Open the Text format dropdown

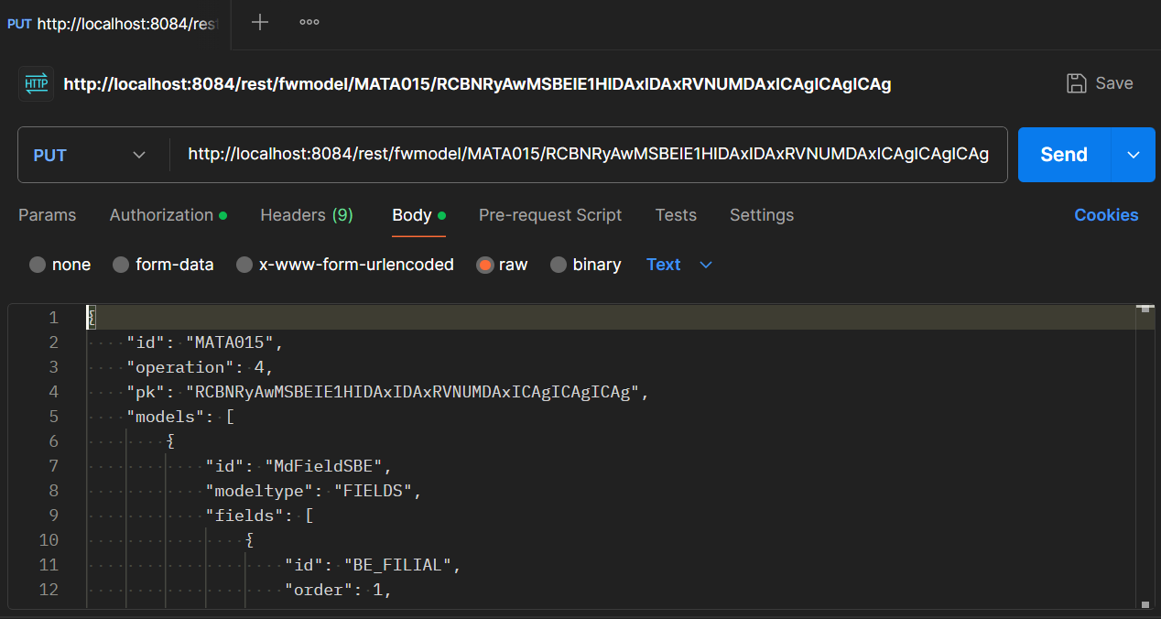(678, 265)
